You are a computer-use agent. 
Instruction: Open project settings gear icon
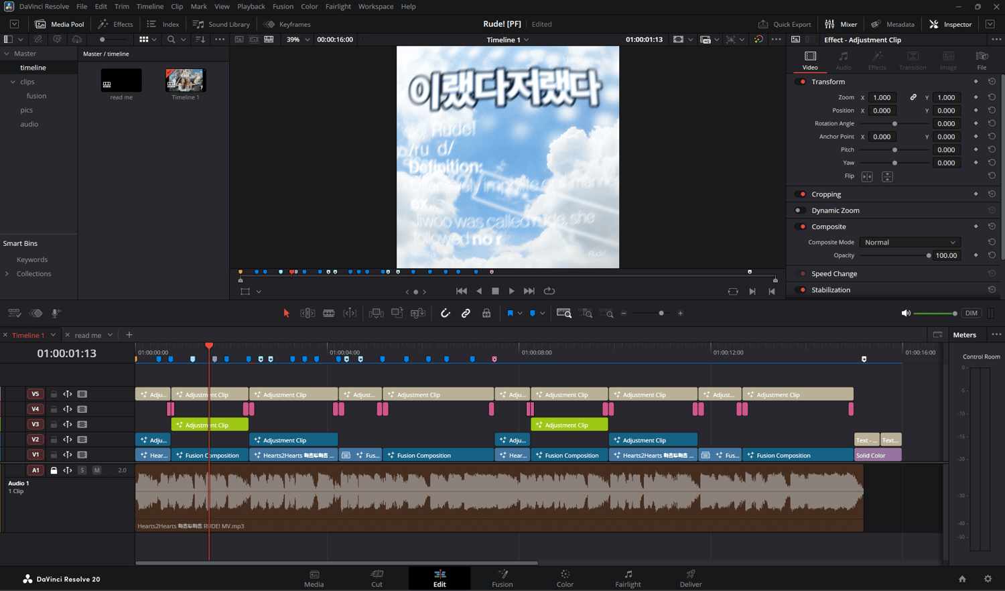[988, 579]
